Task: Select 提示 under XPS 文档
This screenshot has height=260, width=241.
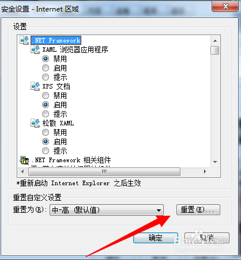Action: click(46, 114)
